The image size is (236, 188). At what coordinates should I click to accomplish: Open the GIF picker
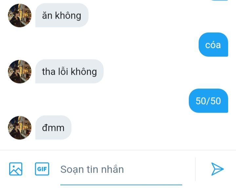point(42,169)
